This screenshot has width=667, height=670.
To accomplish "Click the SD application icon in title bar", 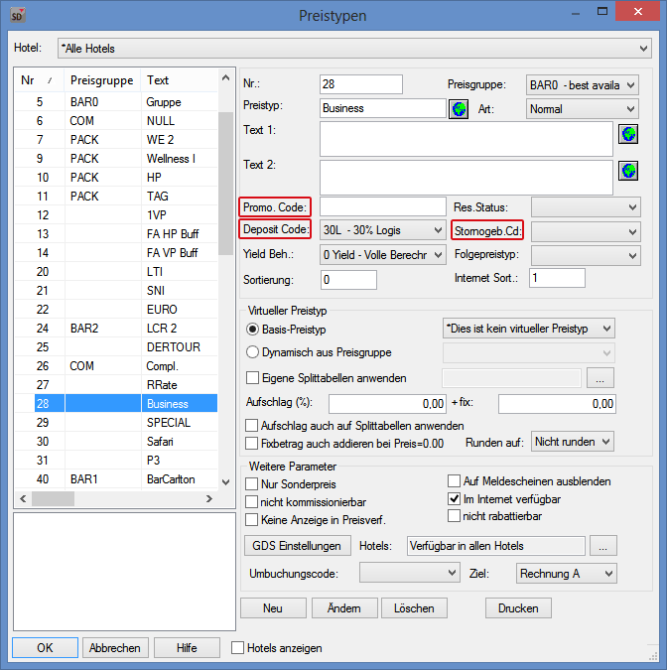I will click(18, 15).
